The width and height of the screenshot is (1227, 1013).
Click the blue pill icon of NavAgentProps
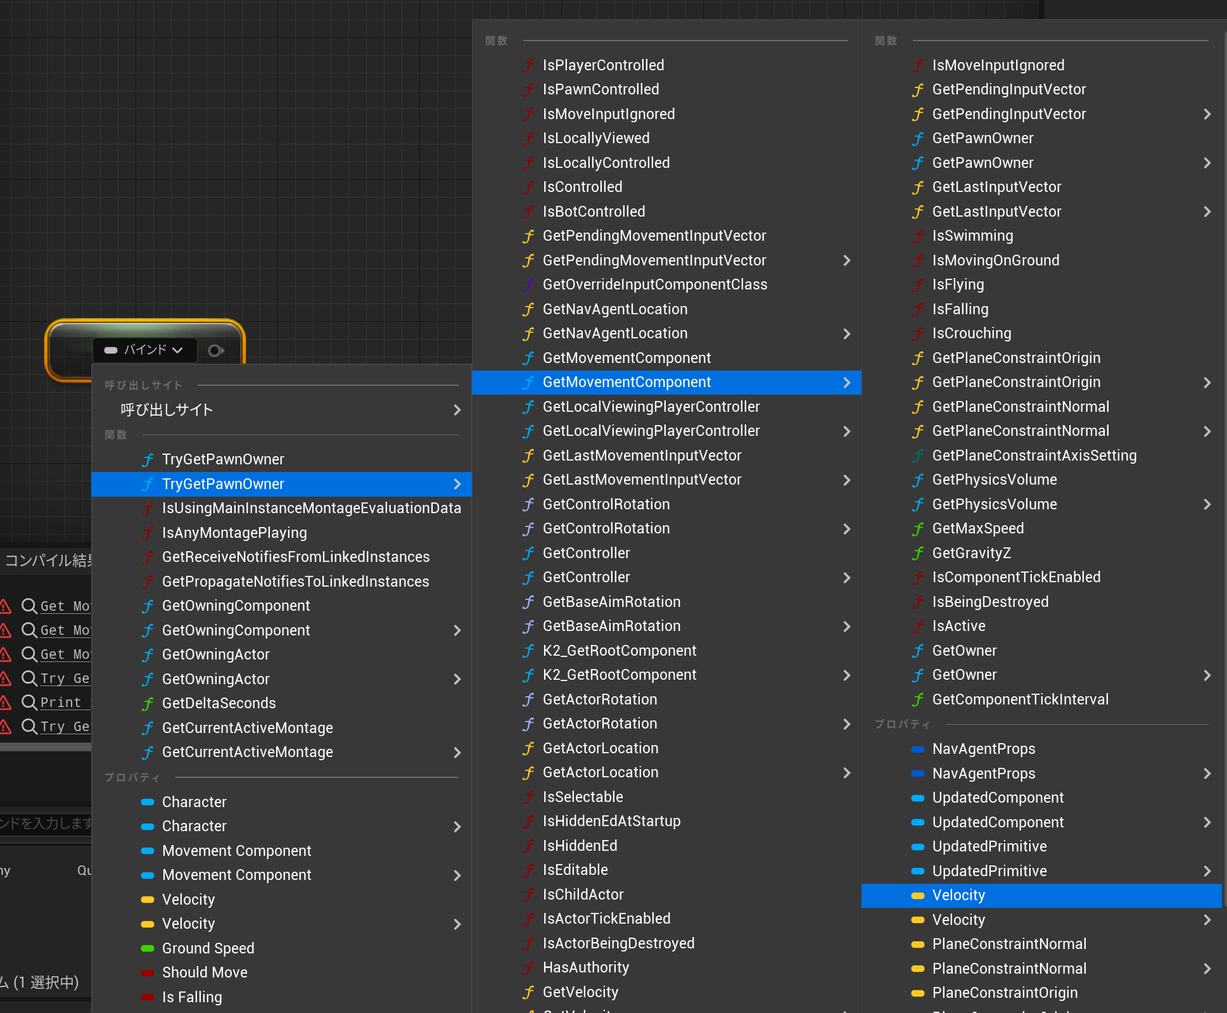click(918, 749)
